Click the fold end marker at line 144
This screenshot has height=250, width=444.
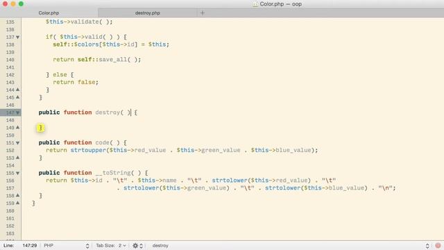[x=18, y=90]
